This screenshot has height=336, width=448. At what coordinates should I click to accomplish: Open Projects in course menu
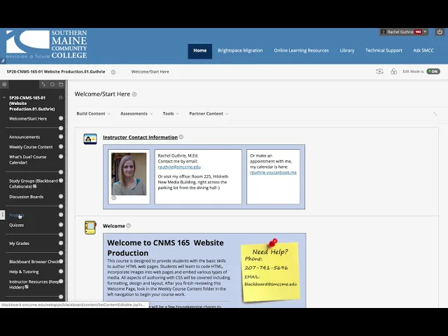coord(17,215)
